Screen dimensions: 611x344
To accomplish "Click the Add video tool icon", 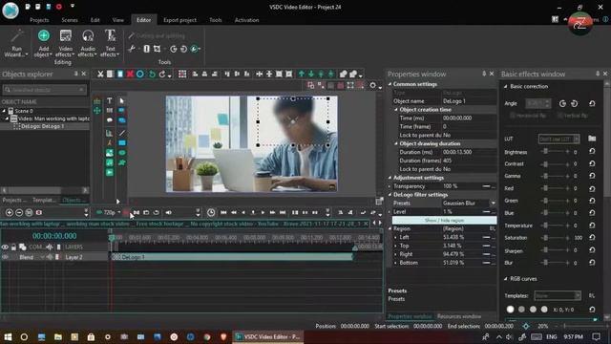I will pos(110,172).
